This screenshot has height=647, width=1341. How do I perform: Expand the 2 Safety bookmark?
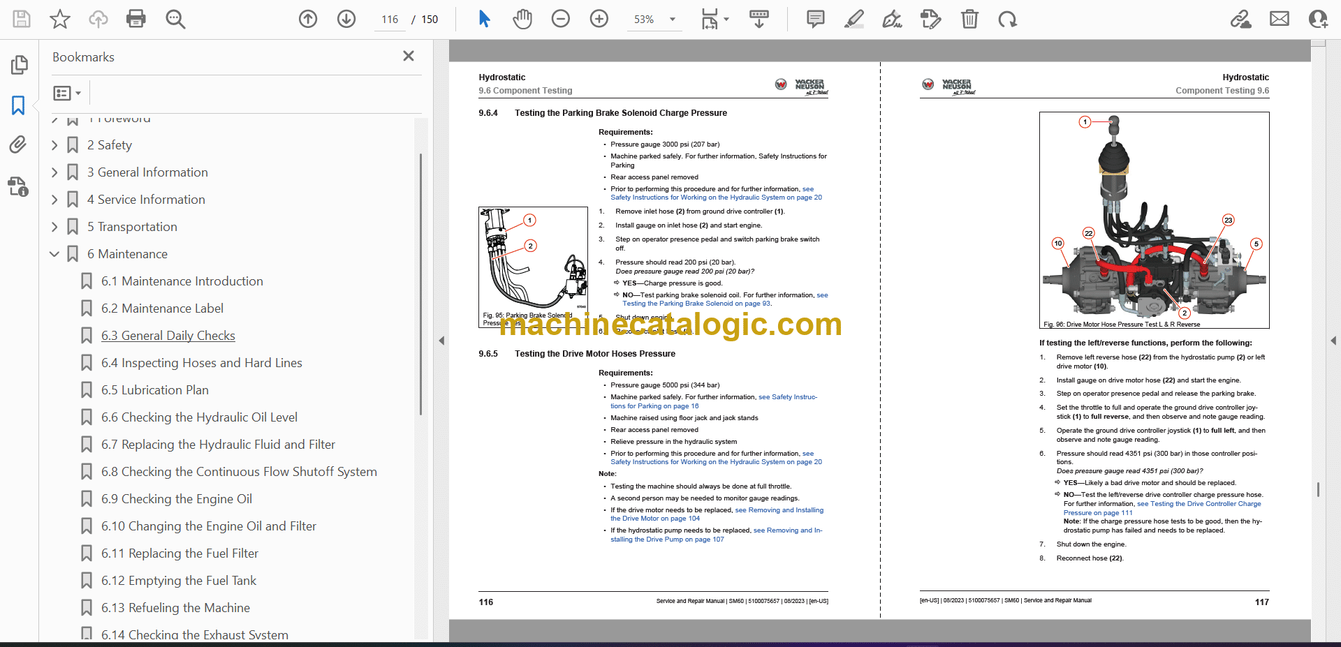54,145
